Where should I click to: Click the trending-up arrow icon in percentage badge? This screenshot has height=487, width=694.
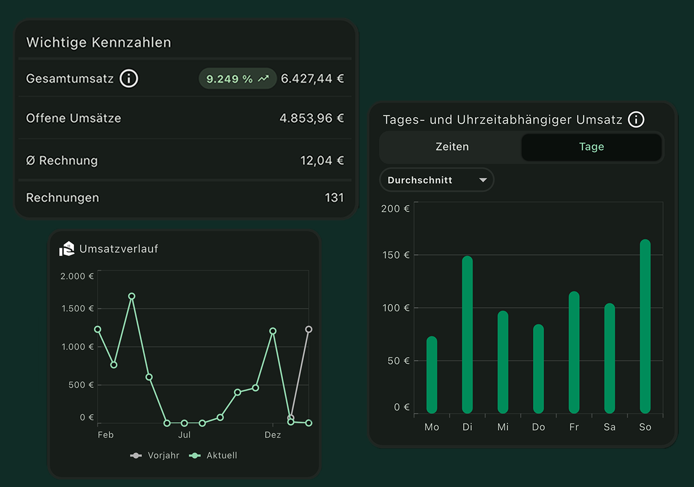263,79
